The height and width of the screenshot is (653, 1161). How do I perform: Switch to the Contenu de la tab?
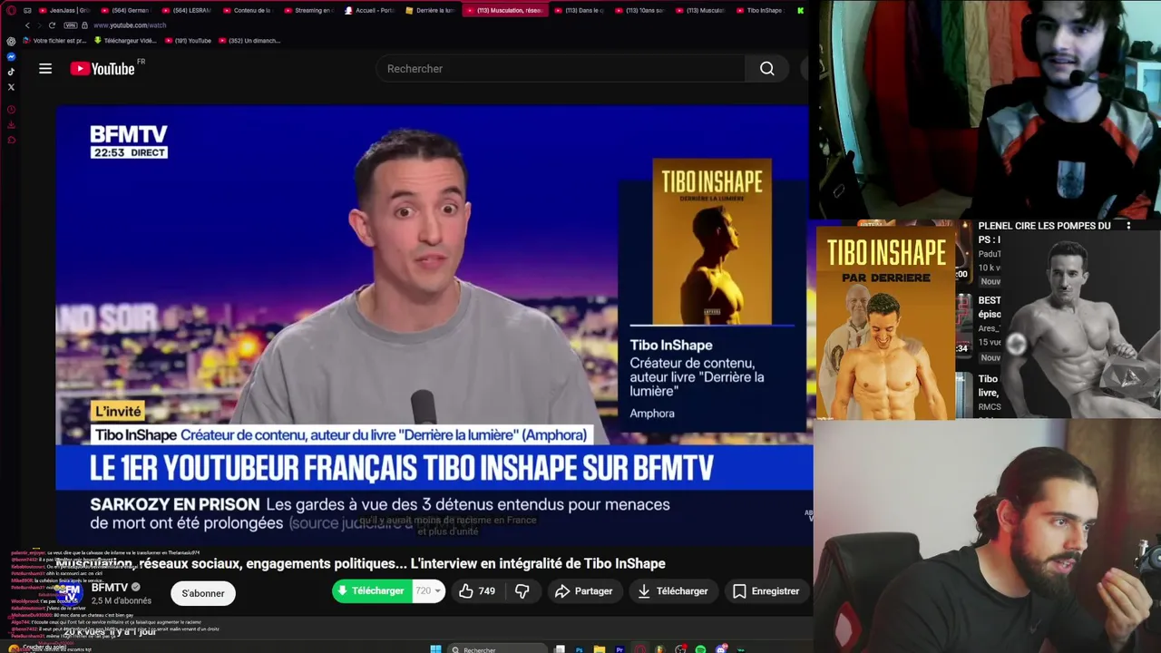click(x=248, y=10)
